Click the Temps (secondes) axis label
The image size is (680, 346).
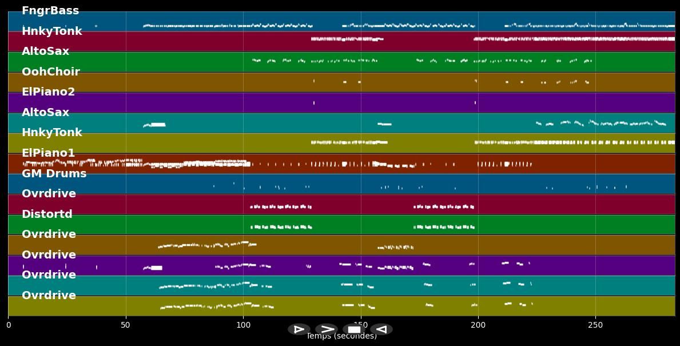[341, 337]
